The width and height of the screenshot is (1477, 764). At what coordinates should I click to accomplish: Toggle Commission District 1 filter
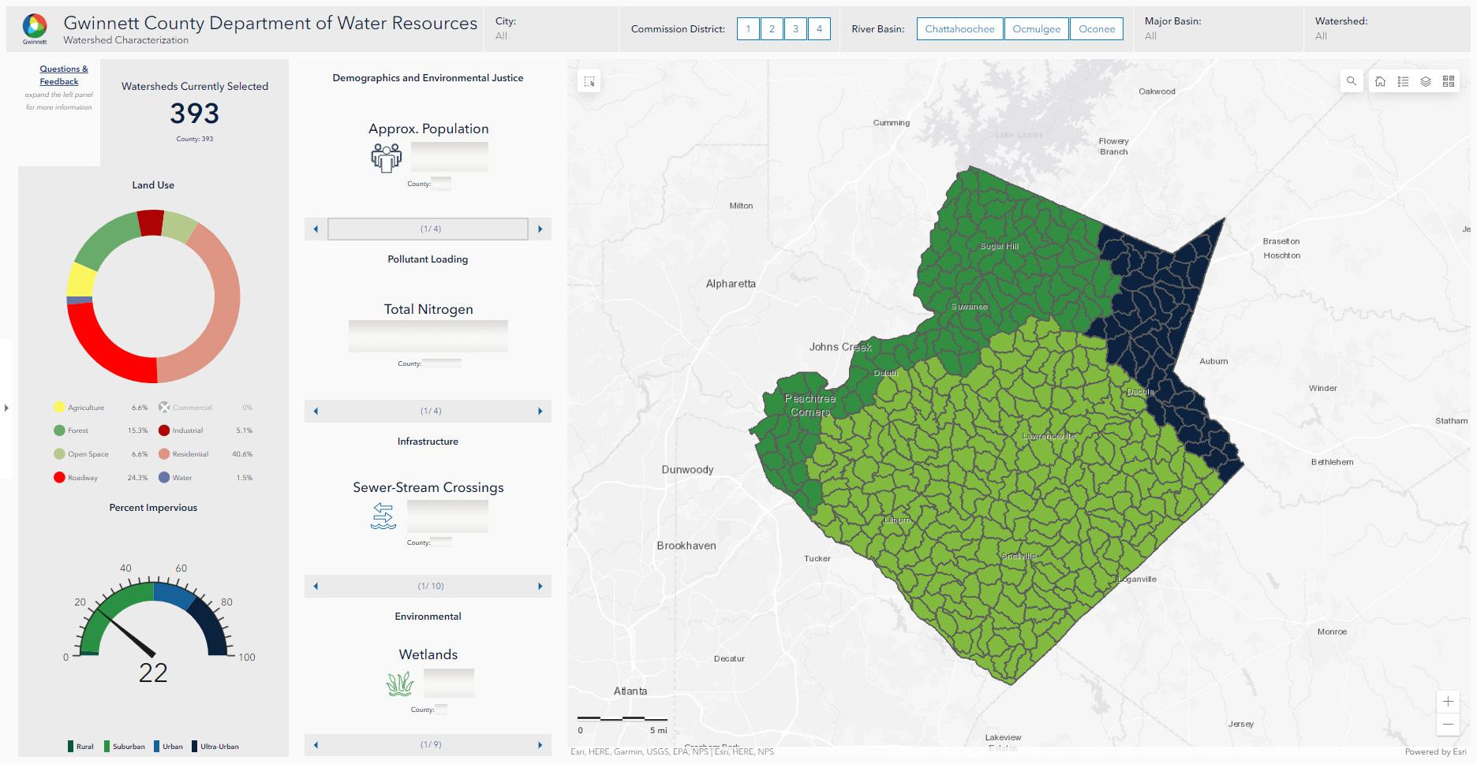point(748,29)
